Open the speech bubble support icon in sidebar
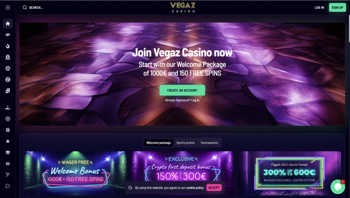350x198 pixels. point(8,186)
